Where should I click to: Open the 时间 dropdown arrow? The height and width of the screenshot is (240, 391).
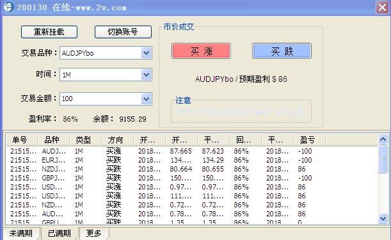(x=146, y=75)
